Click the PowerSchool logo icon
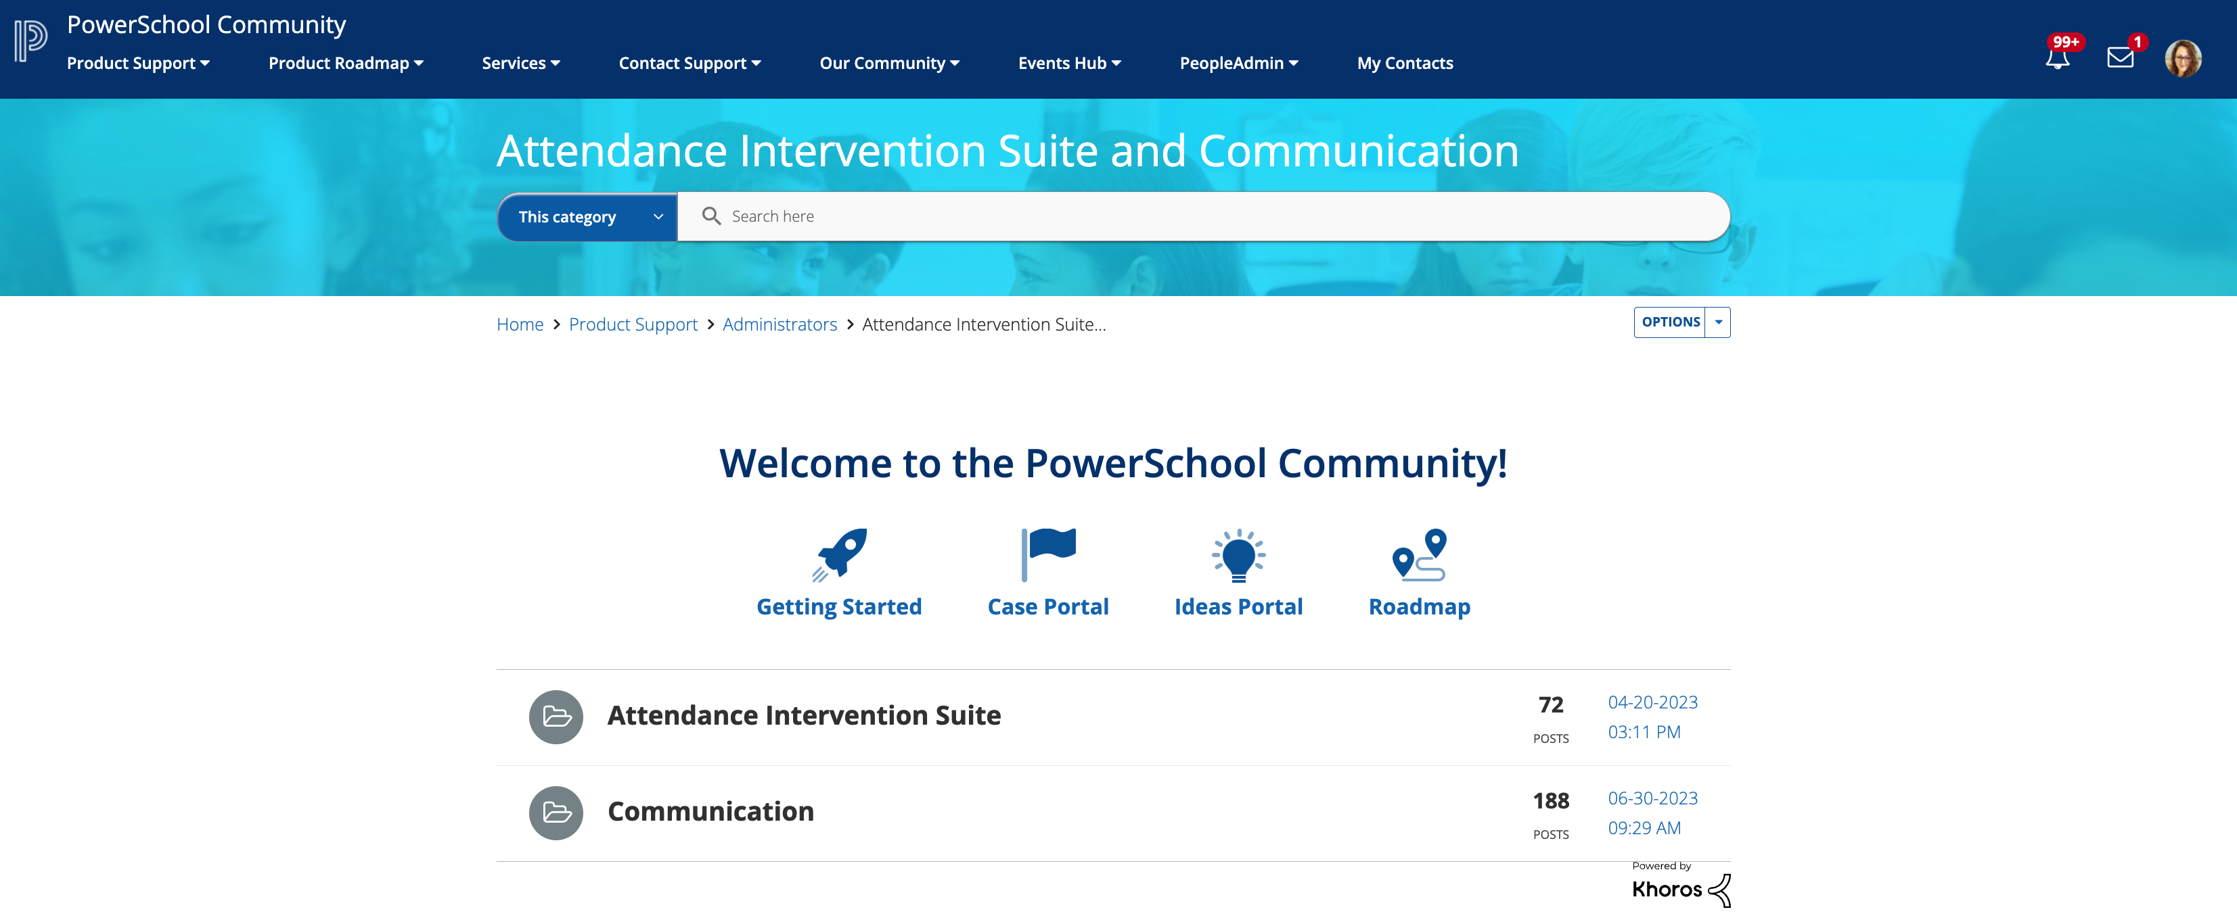Viewport: 2237px width, 918px height. point(30,41)
